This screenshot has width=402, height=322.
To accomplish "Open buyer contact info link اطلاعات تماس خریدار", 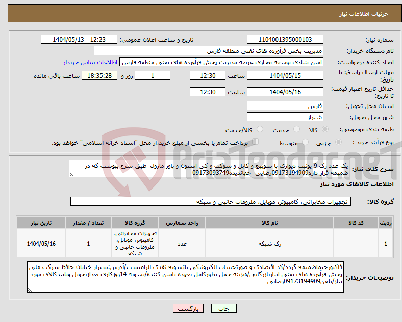I will click(x=90, y=62).
